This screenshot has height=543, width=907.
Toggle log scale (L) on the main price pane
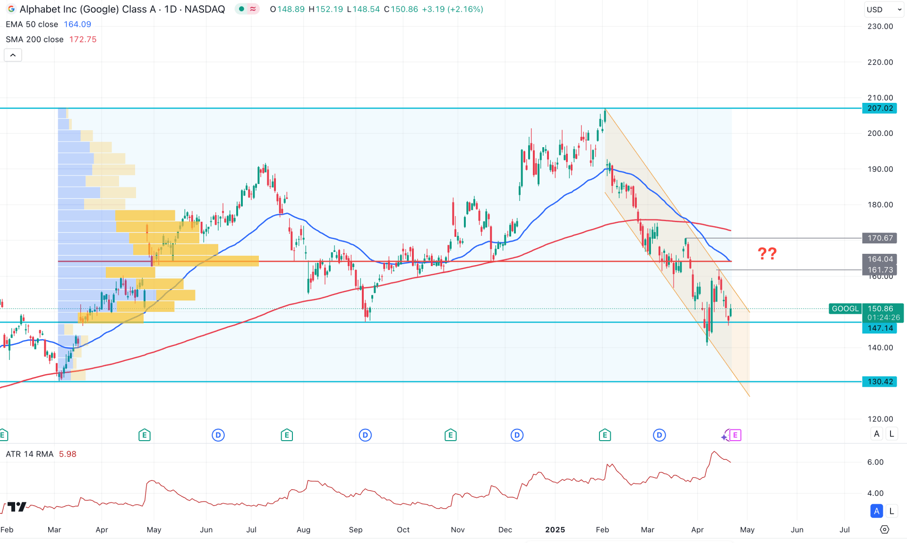[891, 434]
